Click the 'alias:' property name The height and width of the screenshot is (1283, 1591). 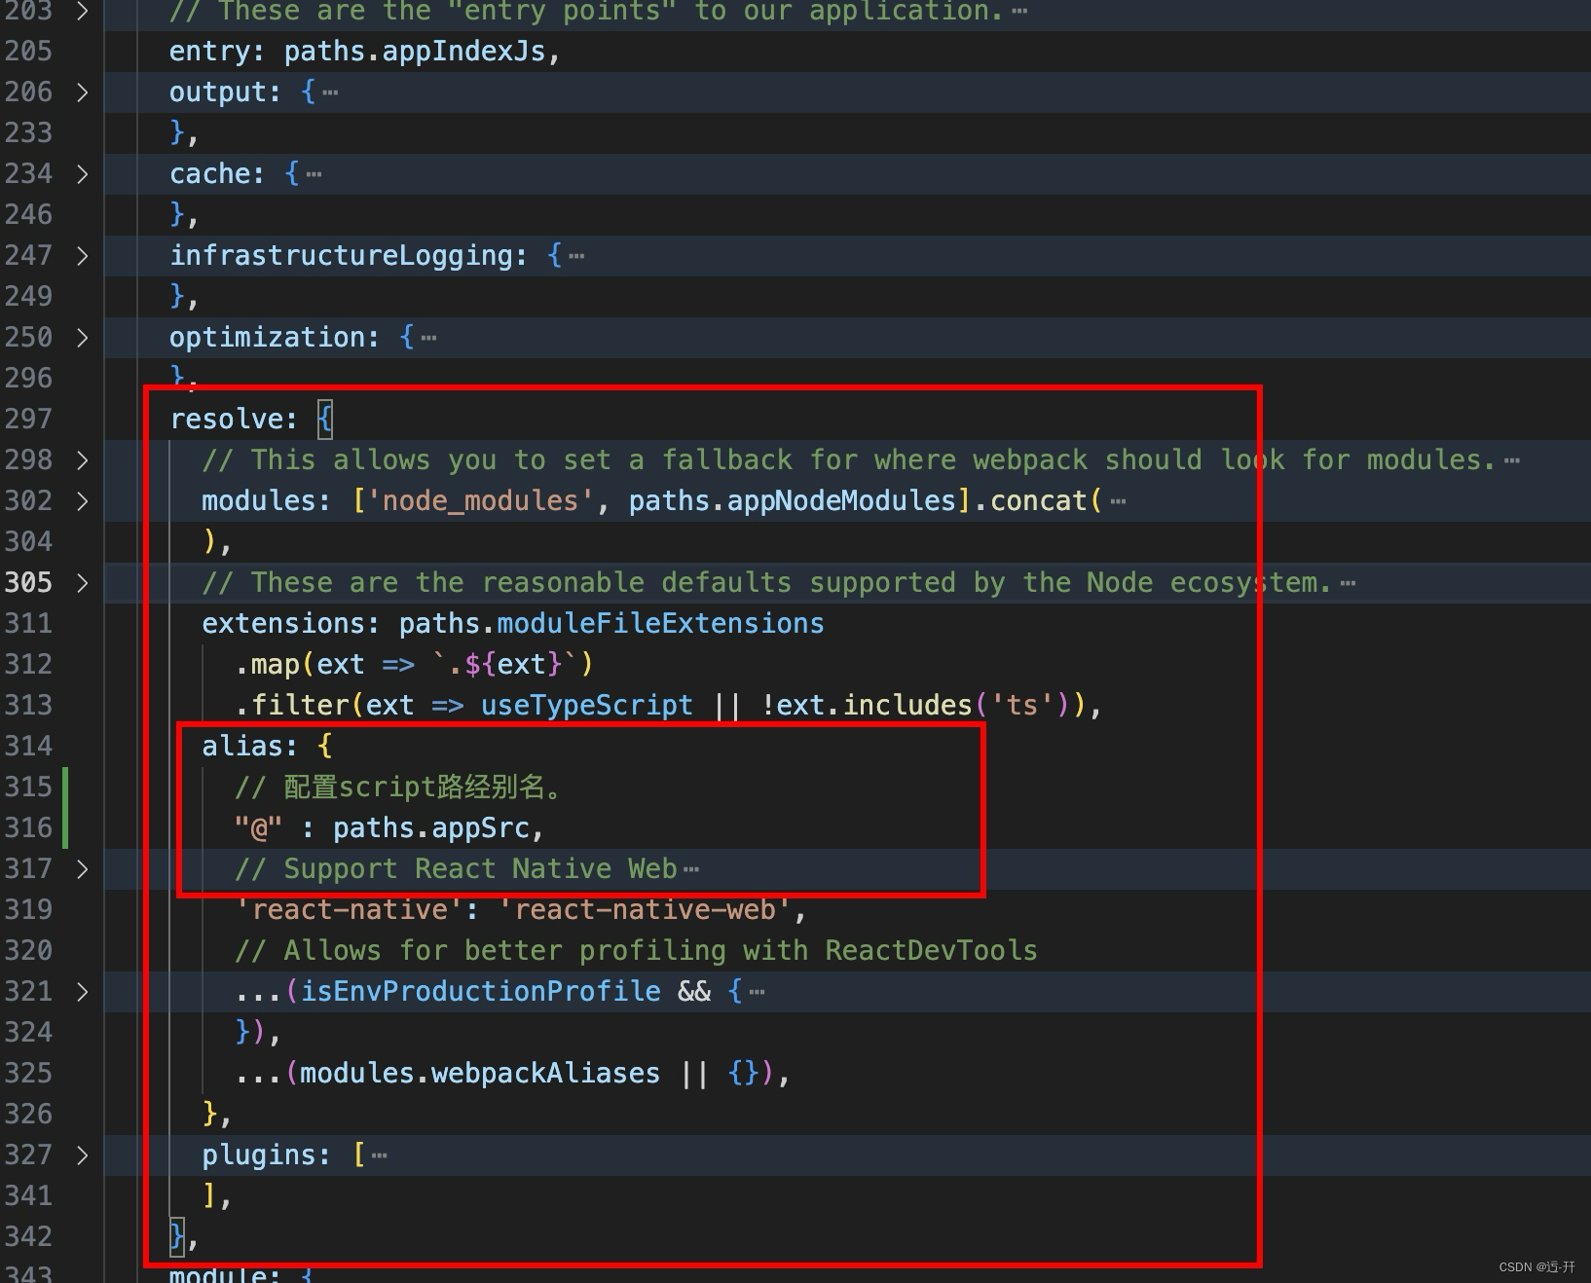point(250,747)
